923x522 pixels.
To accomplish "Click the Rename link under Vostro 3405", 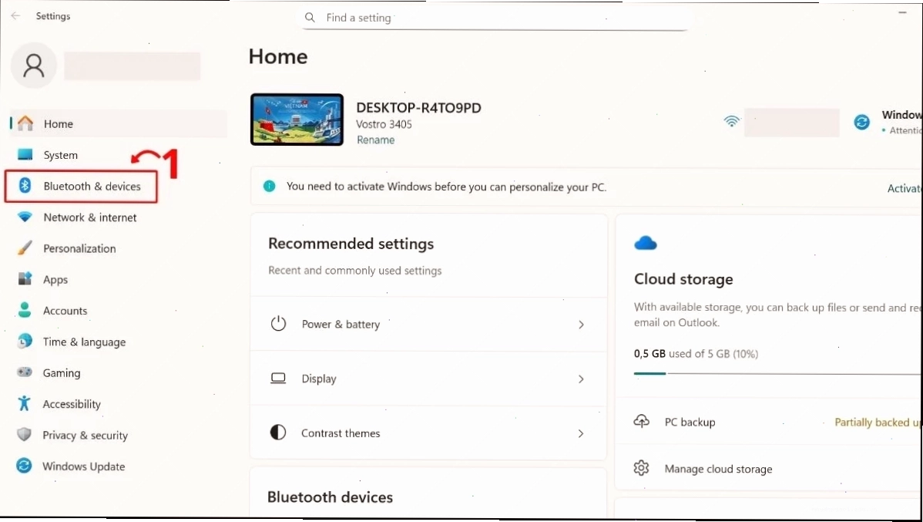I will pos(375,140).
